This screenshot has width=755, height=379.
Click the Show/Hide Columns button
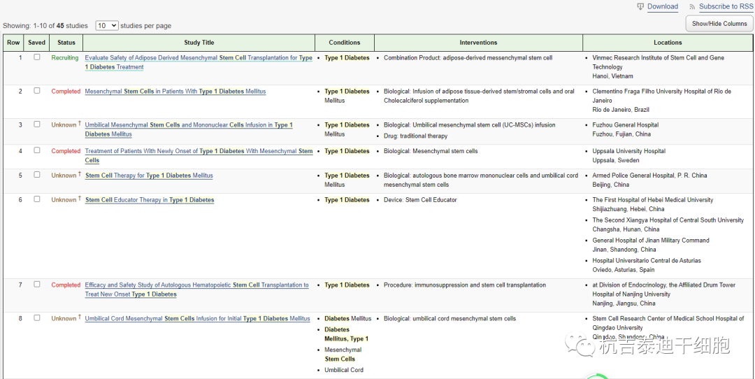coord(719,24)
